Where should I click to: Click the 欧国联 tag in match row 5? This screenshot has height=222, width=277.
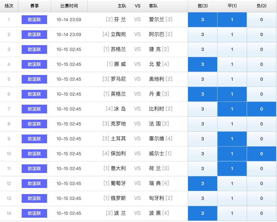tap(34, 79)
